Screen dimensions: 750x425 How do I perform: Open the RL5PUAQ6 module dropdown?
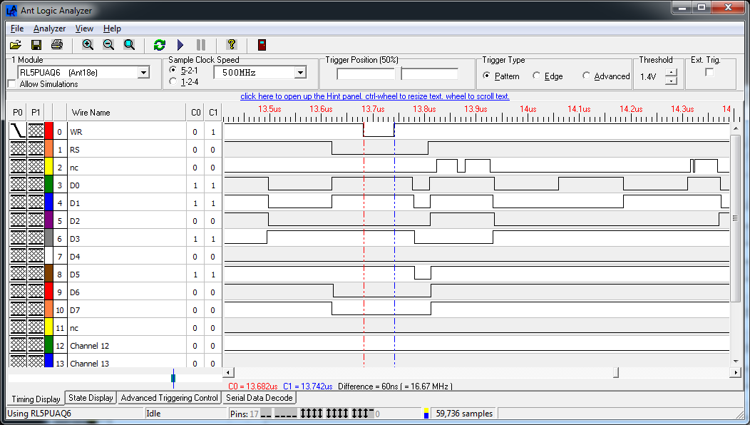pos(143,72)
